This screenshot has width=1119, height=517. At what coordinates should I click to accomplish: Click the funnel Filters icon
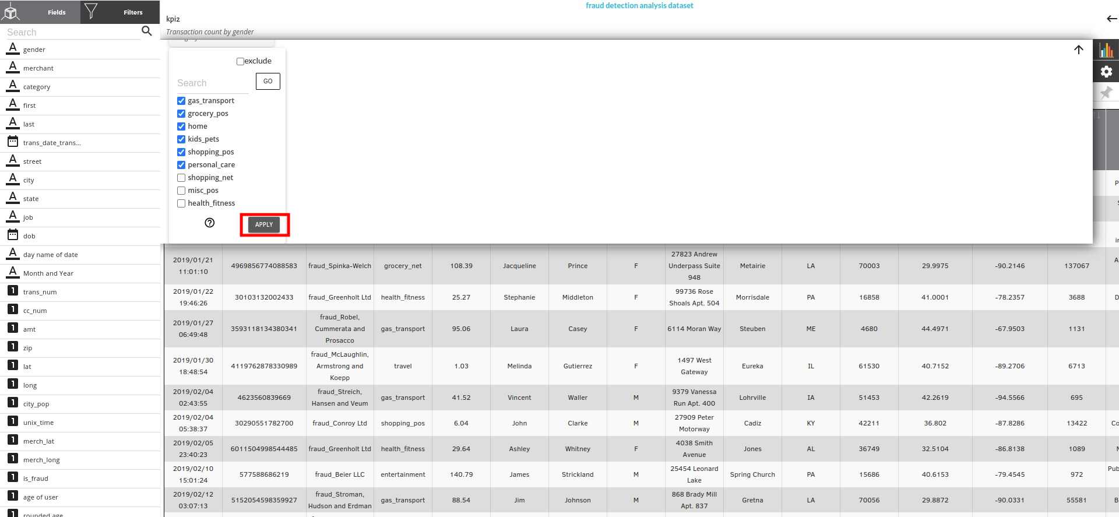(x=91, y=11)
